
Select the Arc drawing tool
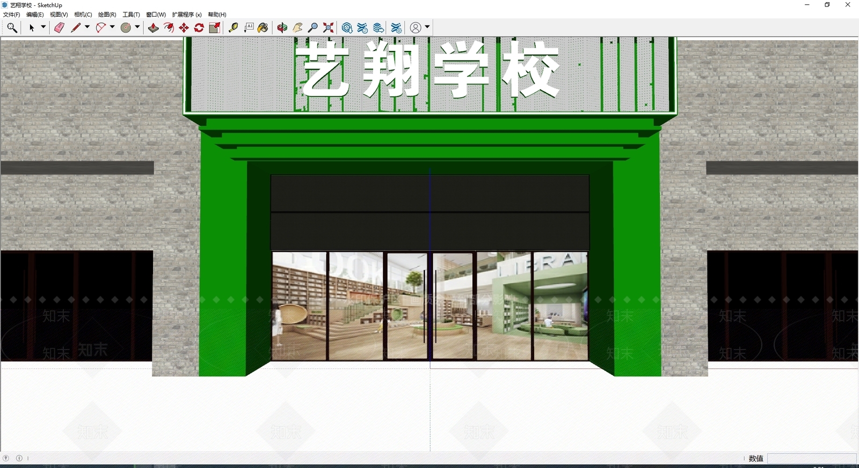tap(101, 28)
